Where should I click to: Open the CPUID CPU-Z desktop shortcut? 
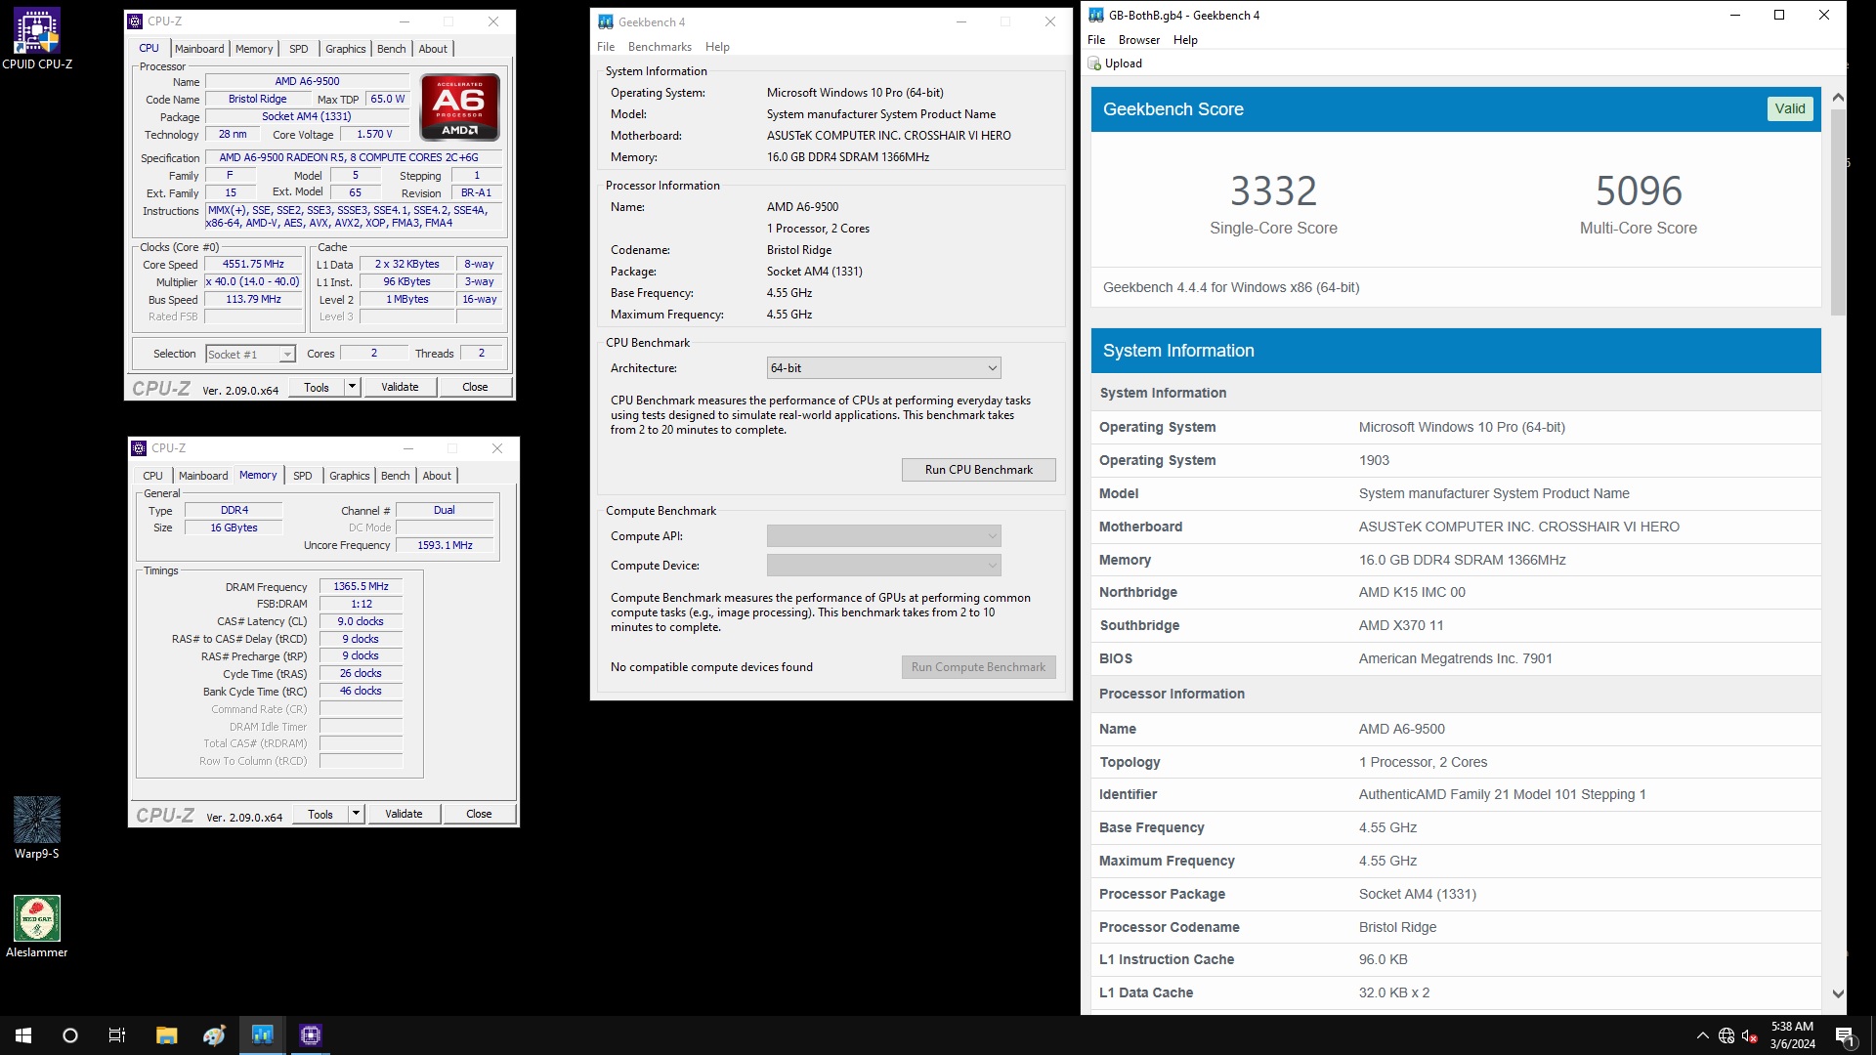pyautogui.click(x=37, y=39)
